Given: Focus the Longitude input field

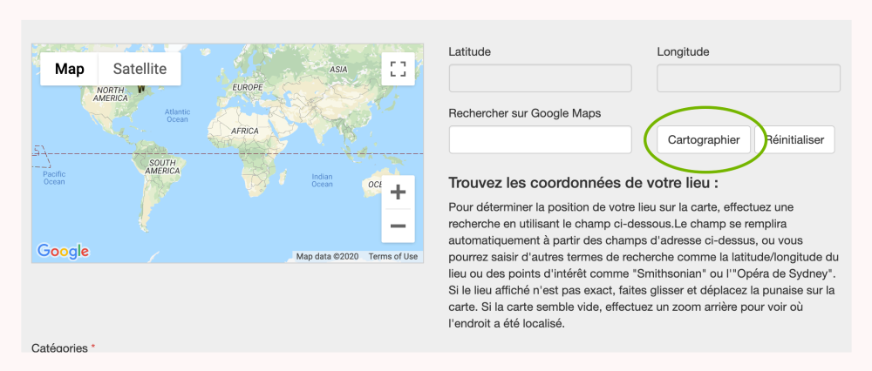Looking at the screenshot, I should [x=748, y=78].
